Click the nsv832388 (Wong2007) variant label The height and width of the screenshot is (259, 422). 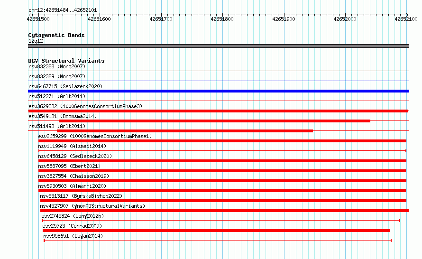[x=57, y=66]
